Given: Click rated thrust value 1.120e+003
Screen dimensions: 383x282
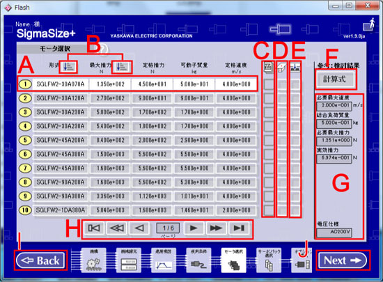Looking at the screenshot, I should [x=153, y=196].
